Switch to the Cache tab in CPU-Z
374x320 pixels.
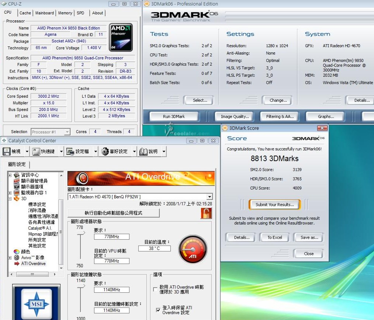coord(25,13)
